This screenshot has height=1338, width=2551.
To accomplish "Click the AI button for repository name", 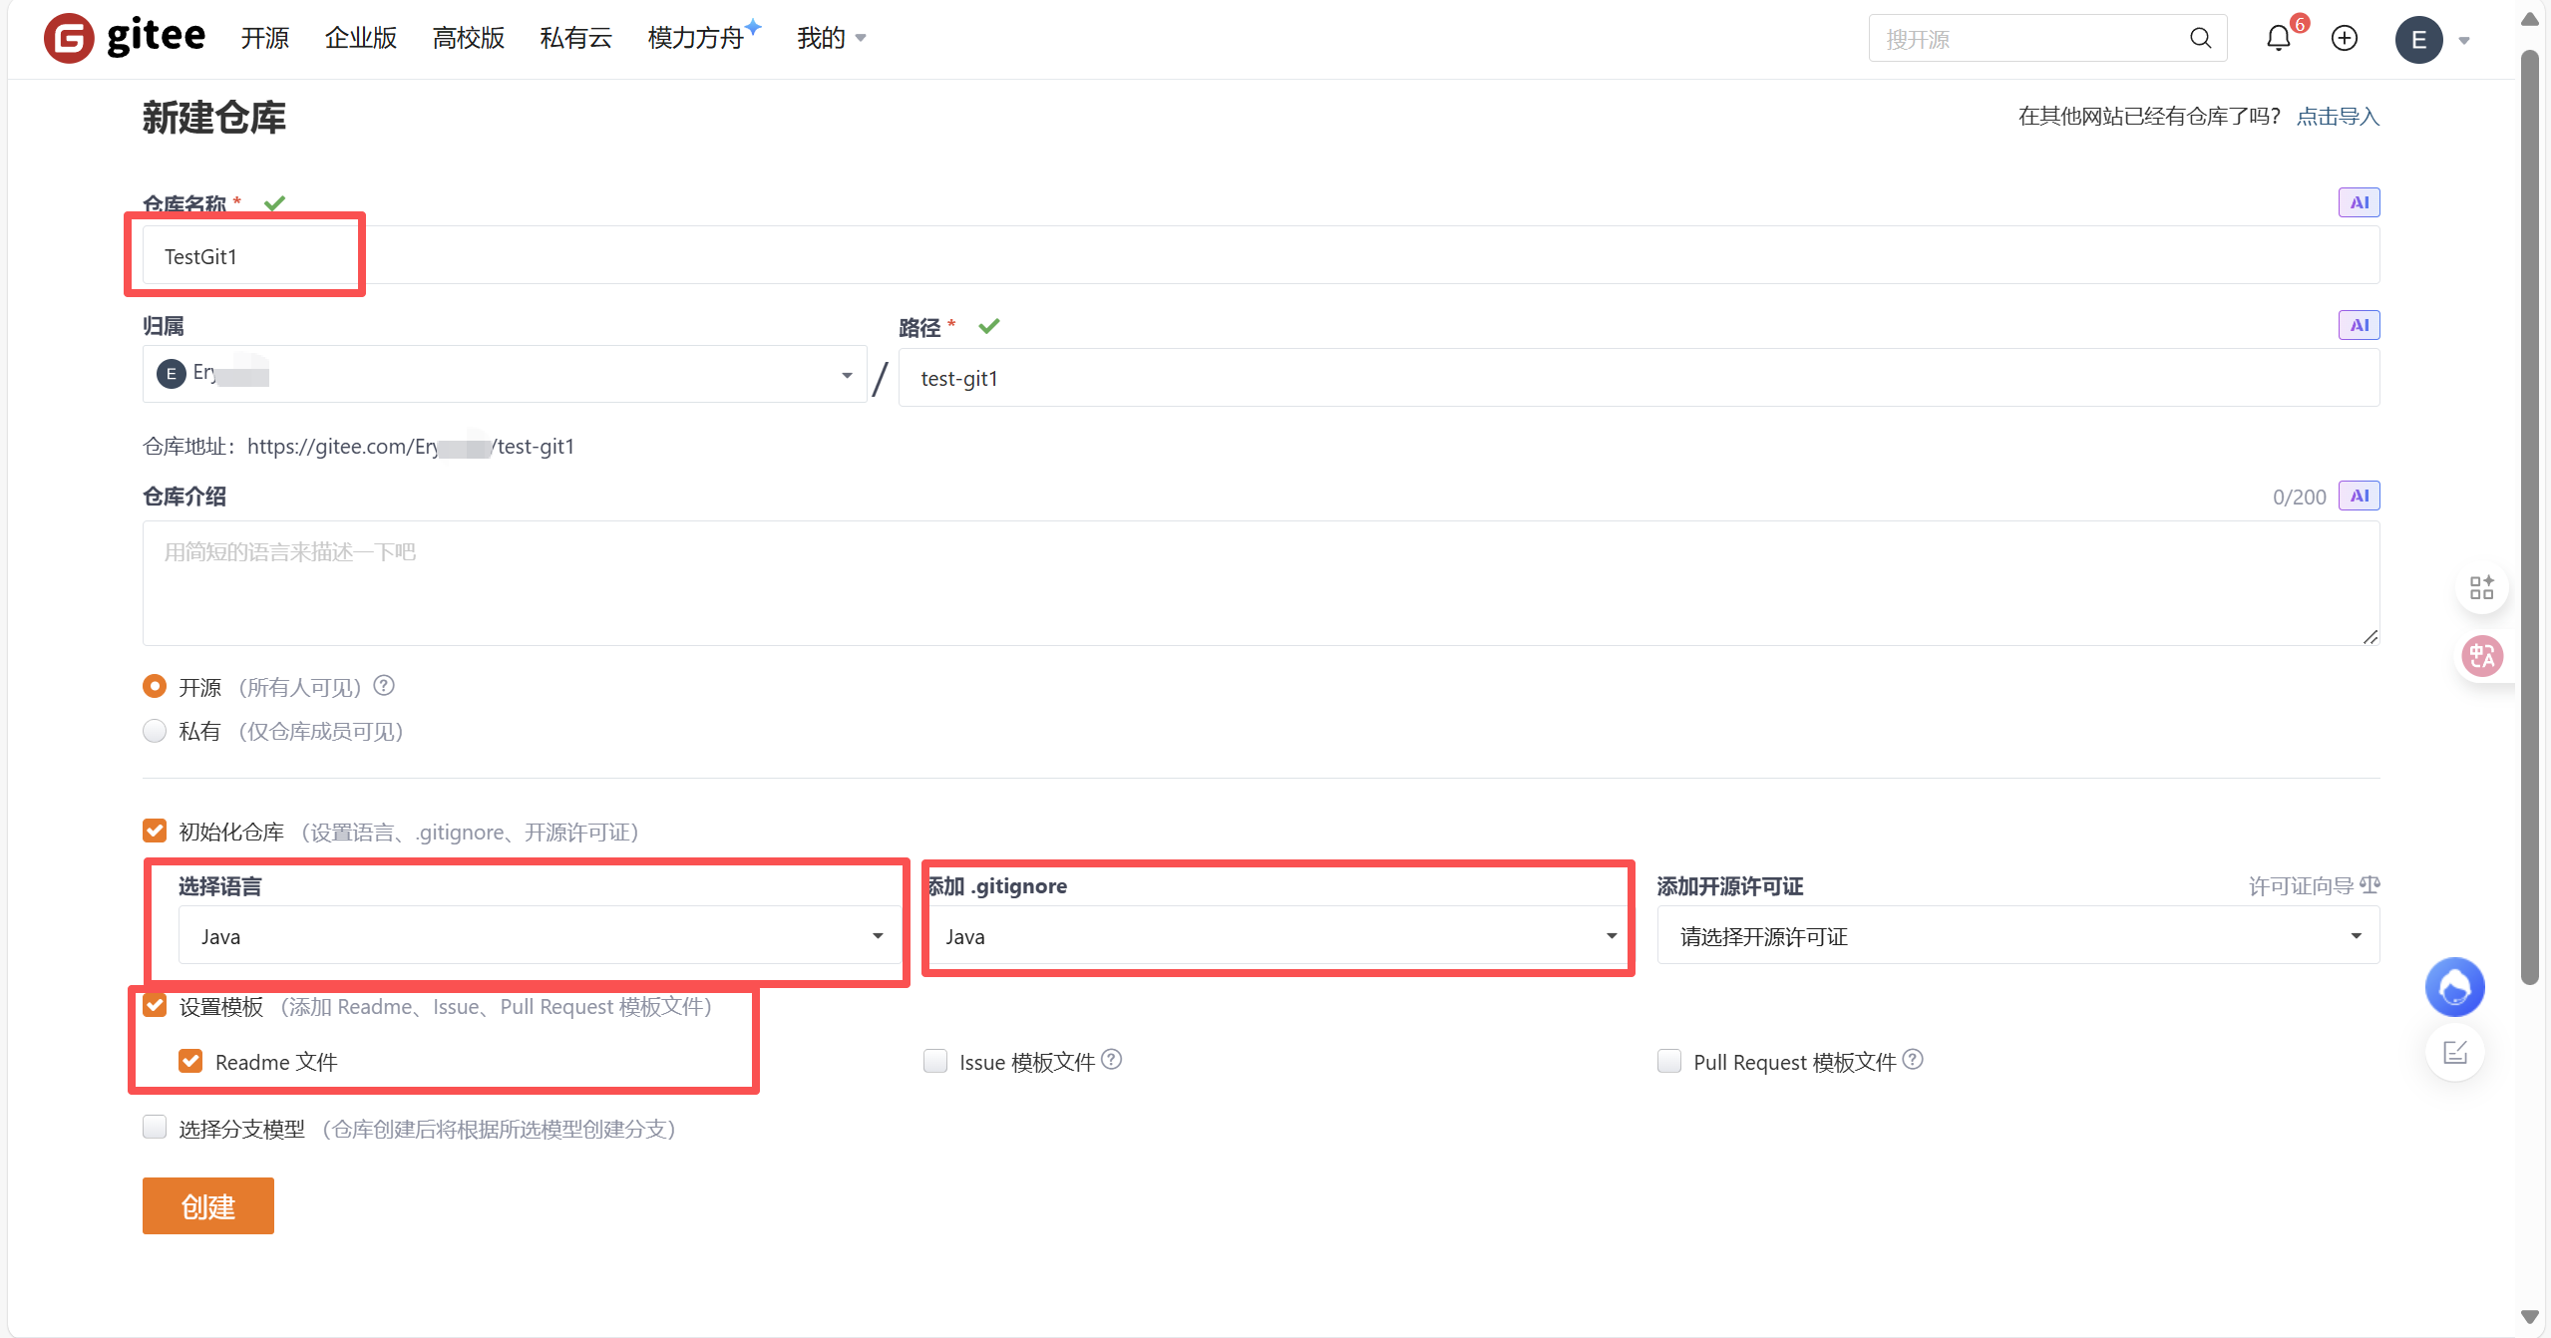I will pos(2359,202).
